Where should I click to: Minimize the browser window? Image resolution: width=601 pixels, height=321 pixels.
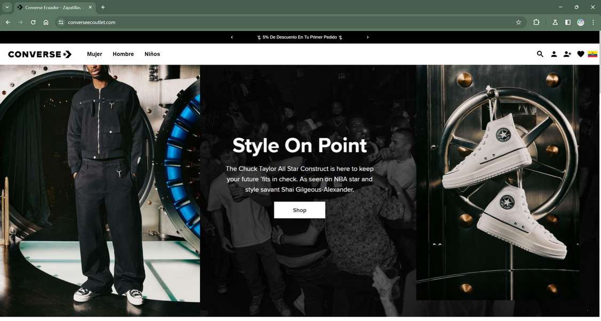(x=560, y=7)
